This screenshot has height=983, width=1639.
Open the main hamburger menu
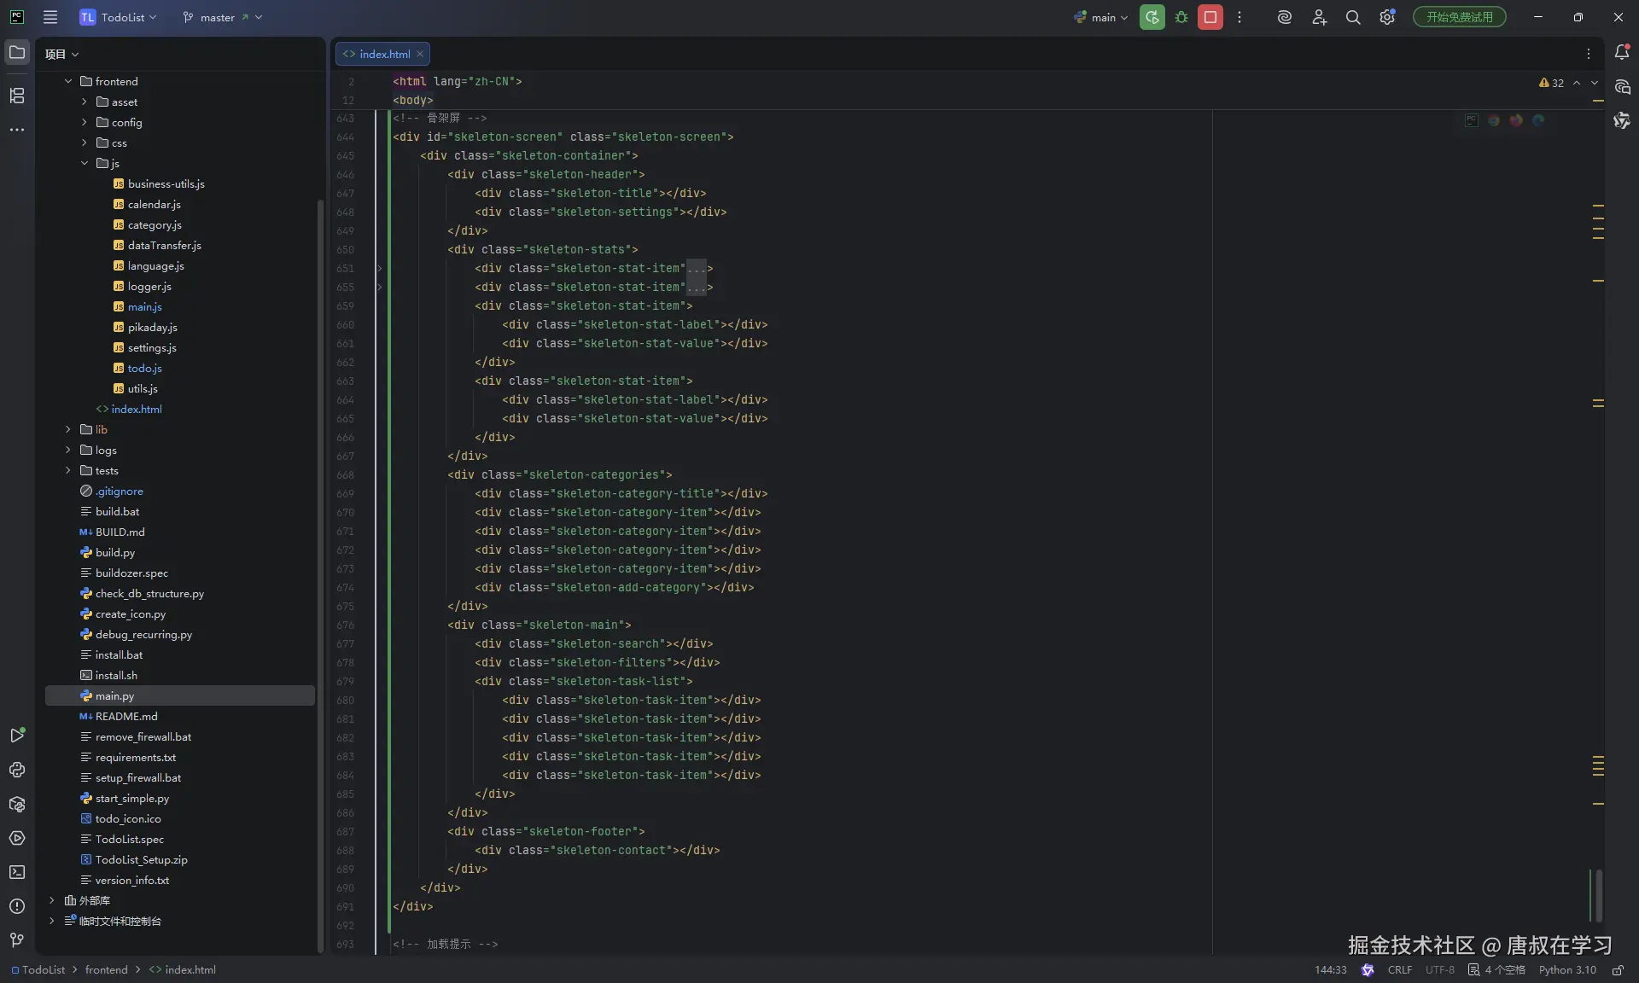coord(50,17)
